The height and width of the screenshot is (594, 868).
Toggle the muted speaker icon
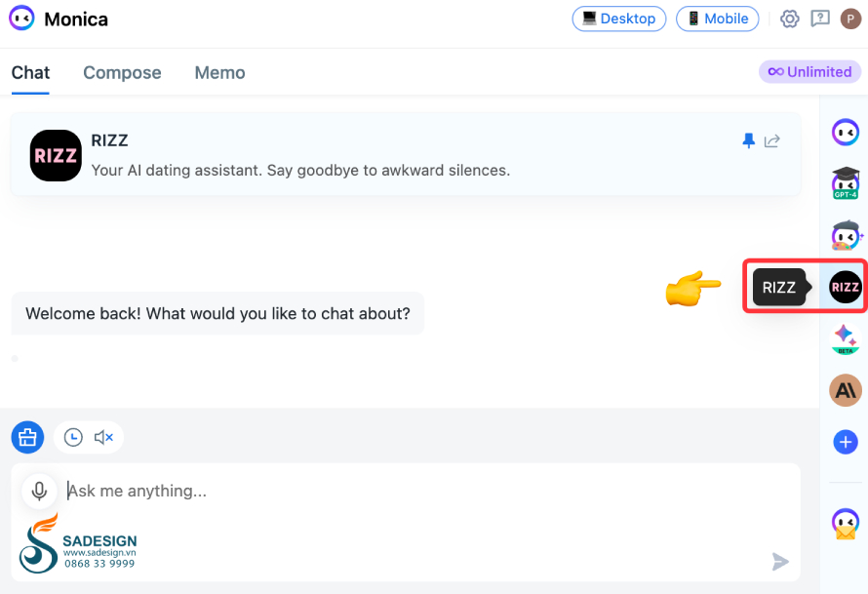pyautogui.click(x=103, y=437)
